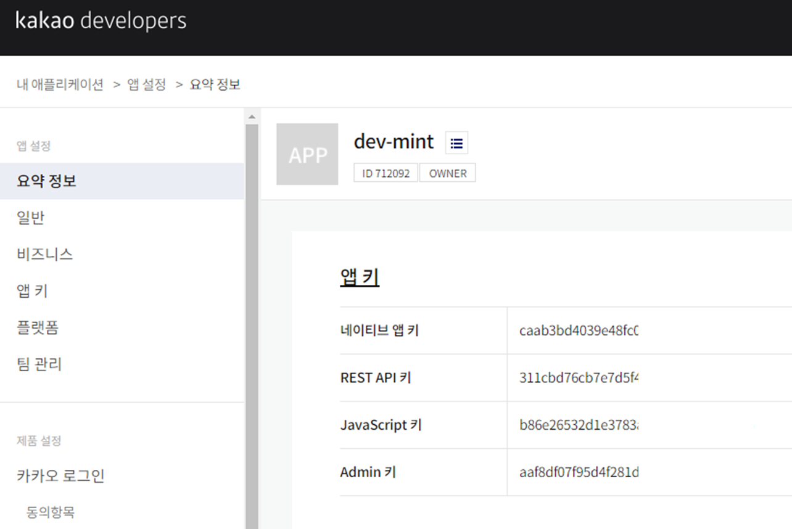The height and width of the screenshot is (529, 792).
Task: Click the 앱 설정 sidebar section header
Action: (x=33, y=146)
